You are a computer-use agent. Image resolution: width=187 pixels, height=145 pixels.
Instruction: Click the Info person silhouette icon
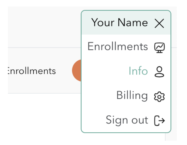click(x=159, y=72)
